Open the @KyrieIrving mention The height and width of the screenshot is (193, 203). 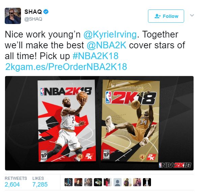tap(110, 34)
